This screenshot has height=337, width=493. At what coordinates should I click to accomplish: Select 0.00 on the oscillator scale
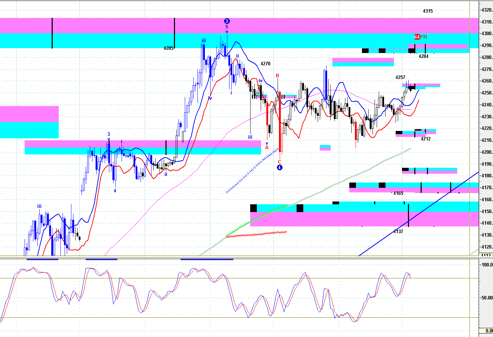click(x=489, y=331)
